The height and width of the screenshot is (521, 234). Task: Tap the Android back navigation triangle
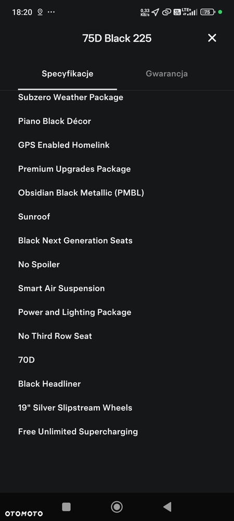[x=167, y=506]
